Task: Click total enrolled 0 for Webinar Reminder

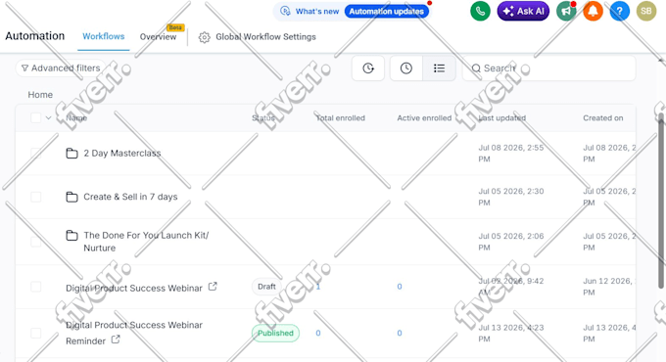Action: [317, 334]
